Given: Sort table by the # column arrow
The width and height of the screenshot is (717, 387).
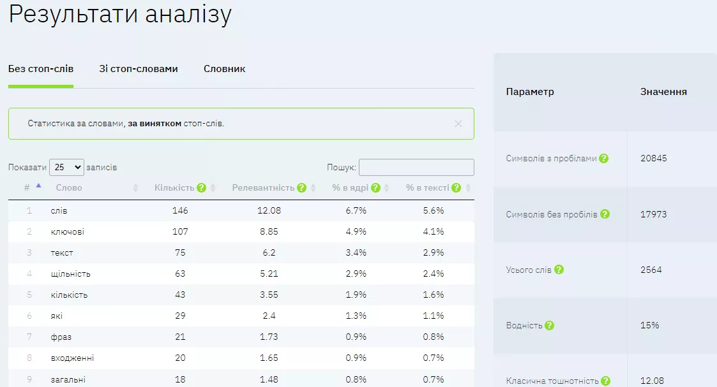Looking at the screenshot, I should pyautogui.click(x=38, y=186).
